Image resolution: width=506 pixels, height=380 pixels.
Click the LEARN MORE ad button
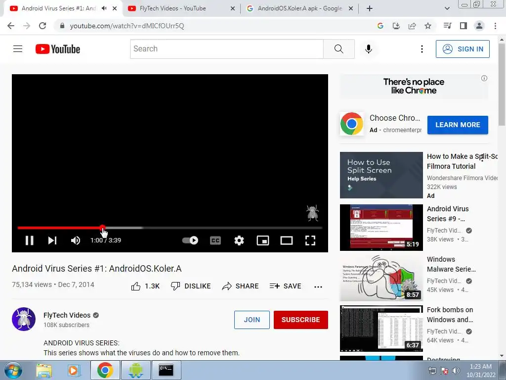458,125
